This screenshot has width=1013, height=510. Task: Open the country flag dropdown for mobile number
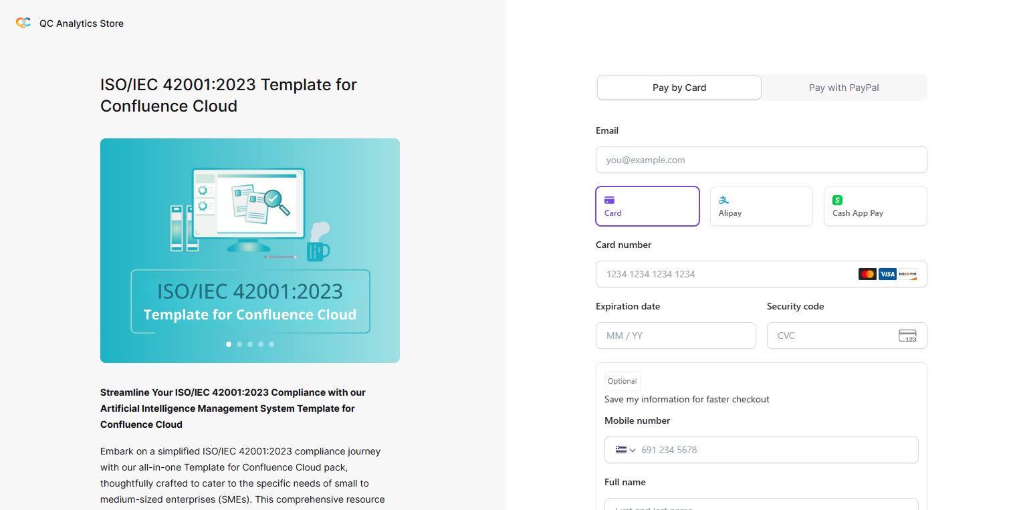(625, 450)
